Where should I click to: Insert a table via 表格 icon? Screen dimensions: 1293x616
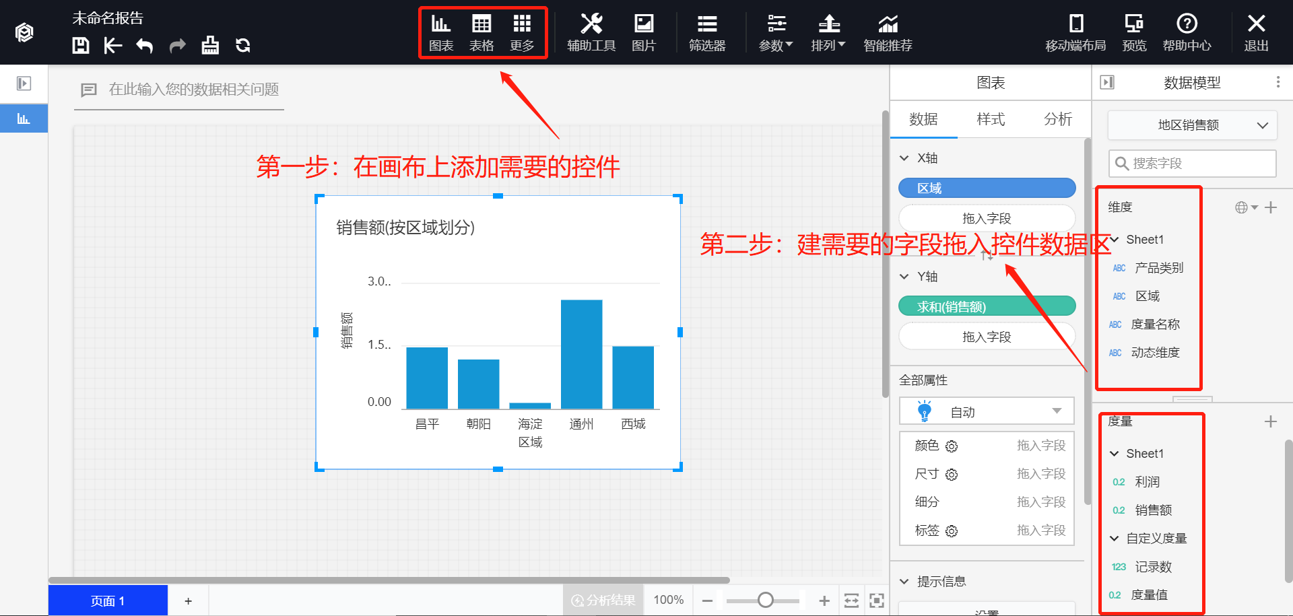[482, 32]
